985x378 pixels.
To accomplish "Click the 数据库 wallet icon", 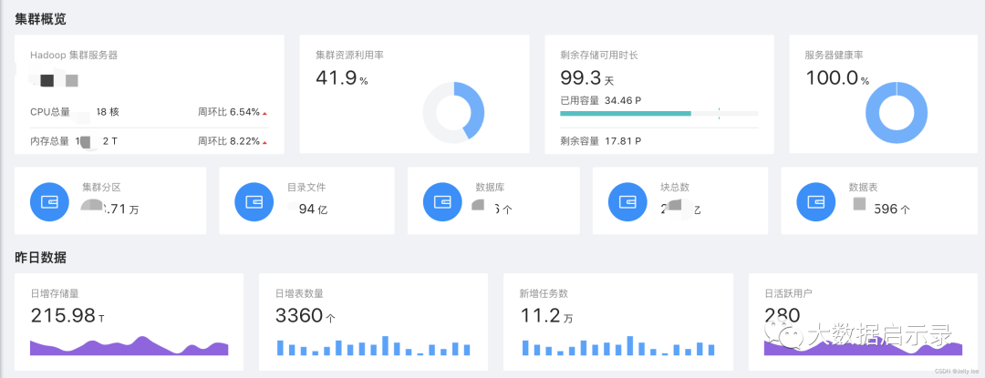I will click(443, 202).
